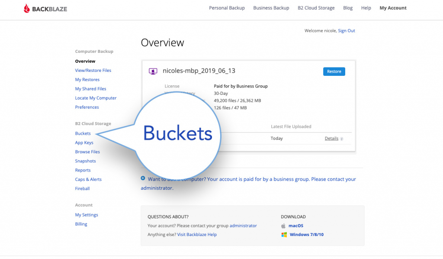Image resolution: width=443 pixels, height=259 pixels.
Task: Click the 49,200 files / 26,362 MB value
Action: (238, 100)
